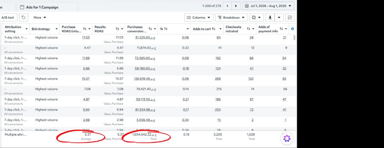Open Adds of payment info options arrow
This screenshot has height=148, width=384.
[x=286, y=29]
